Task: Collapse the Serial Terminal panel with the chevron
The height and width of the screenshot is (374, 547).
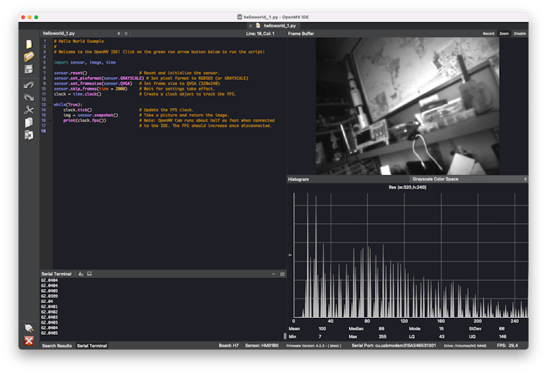Action: tap(273, 273)
